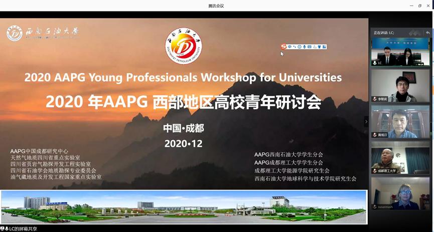Click the voice input microphone in IME toolbar

(x=305, y=47)
